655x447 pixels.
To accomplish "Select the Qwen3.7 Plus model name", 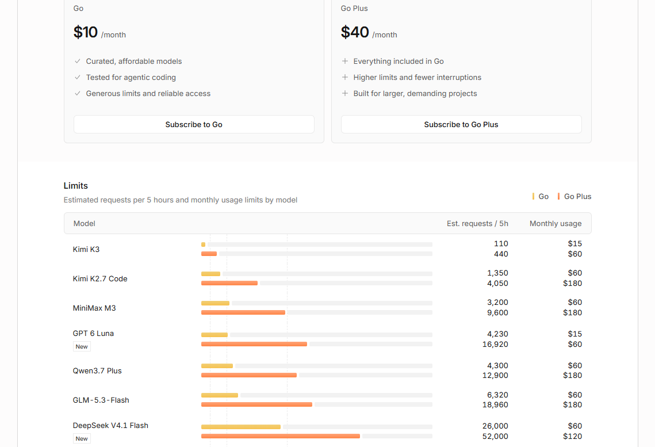I will tap(97, 370).
